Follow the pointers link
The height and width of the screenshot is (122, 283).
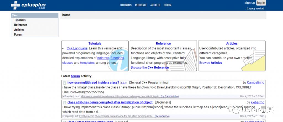pyautogui.click(x=103, y=58)
